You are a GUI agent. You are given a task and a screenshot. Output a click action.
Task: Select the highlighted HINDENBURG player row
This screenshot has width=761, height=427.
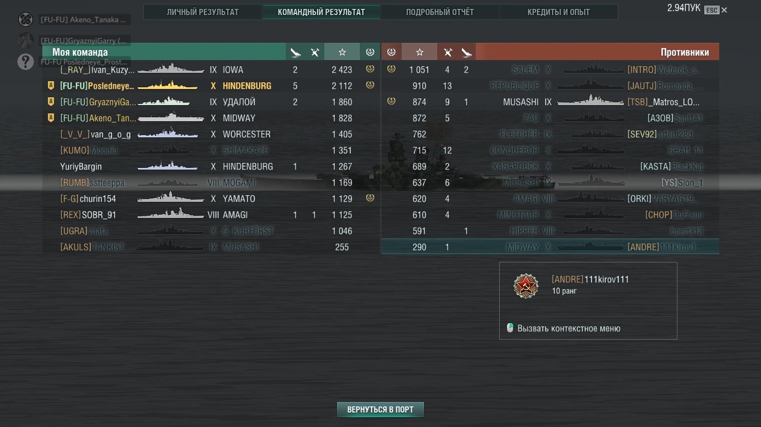tap(211, 86)
